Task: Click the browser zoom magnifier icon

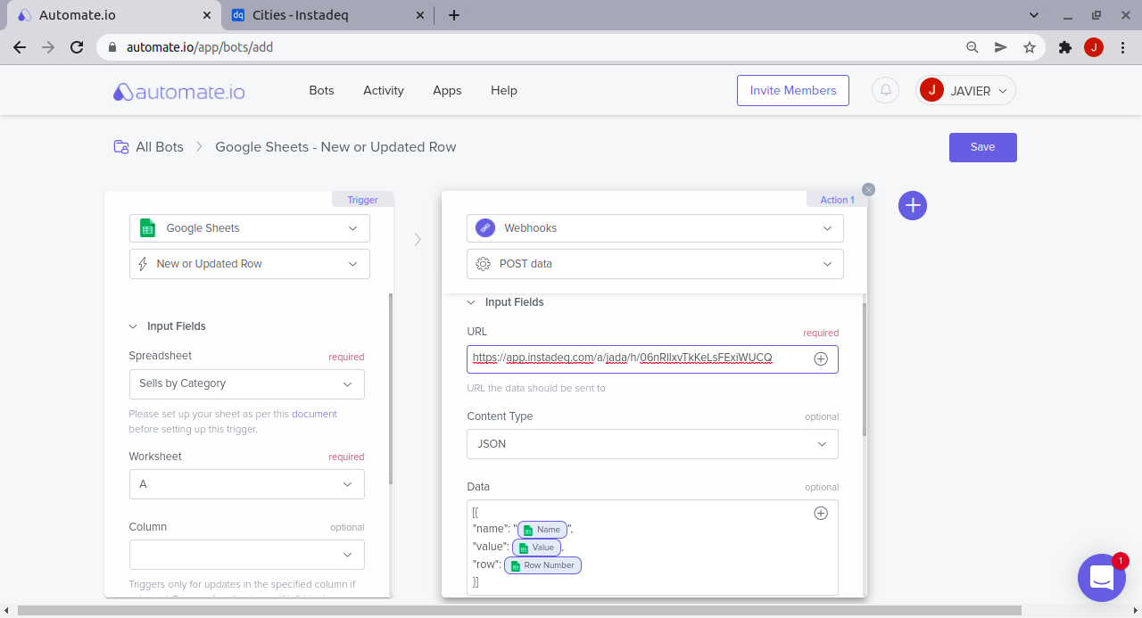Action: pos(972,47)
